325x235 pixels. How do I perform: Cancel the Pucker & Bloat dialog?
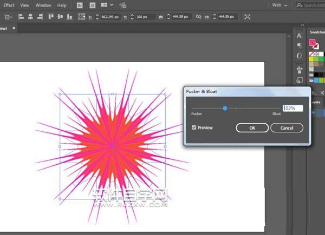coord(287,128)
